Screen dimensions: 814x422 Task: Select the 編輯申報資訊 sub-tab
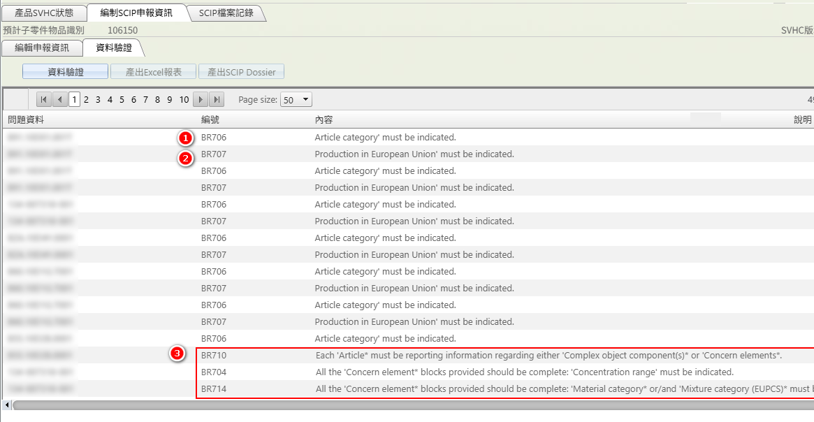click(x=42, y=48)
